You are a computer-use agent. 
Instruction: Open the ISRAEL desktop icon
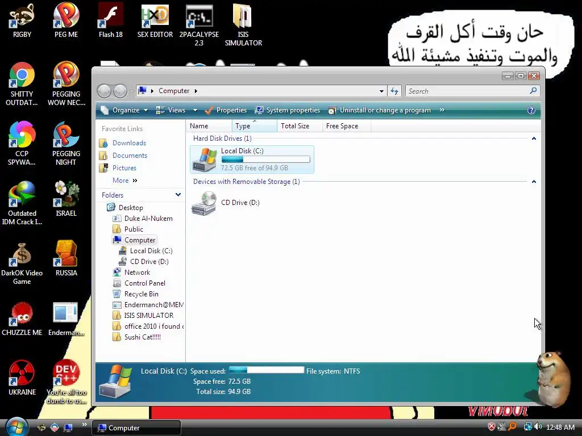(66, 199)
